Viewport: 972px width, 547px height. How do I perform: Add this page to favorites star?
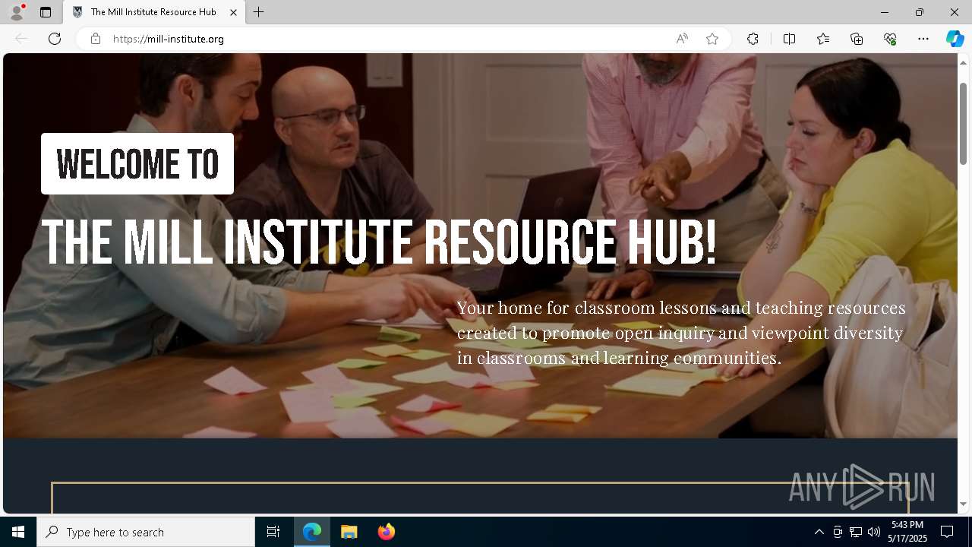click(712, 39)
